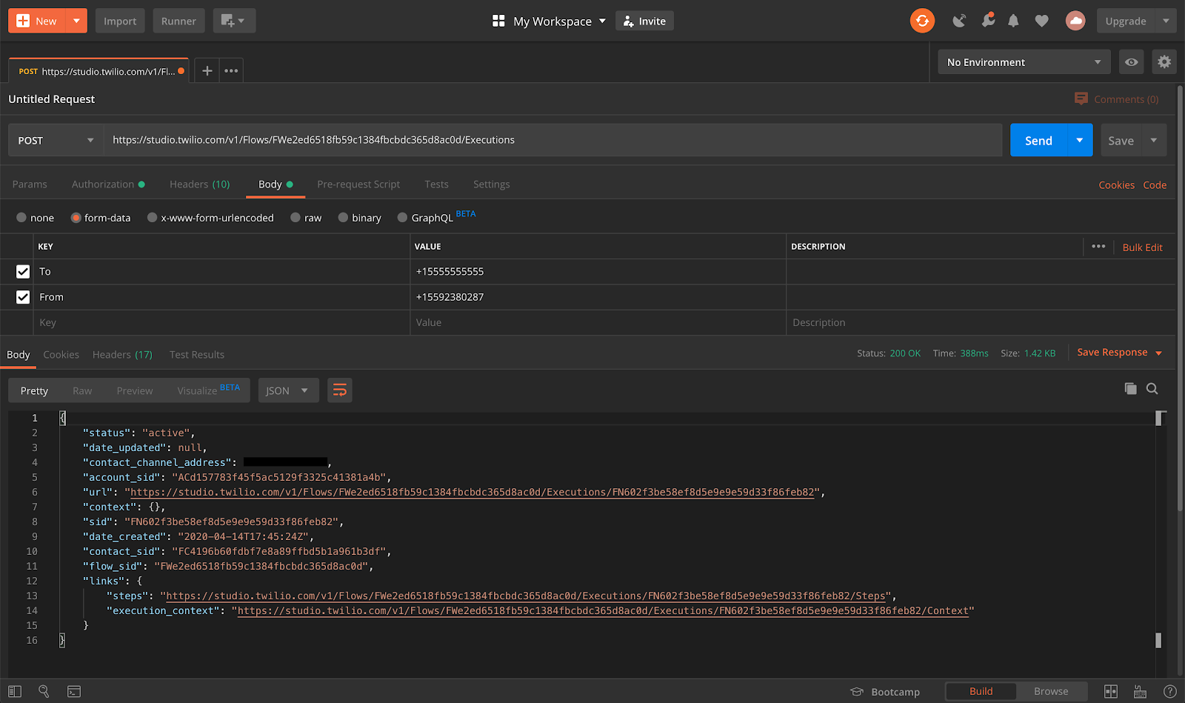Image resolution: width=1185 pixels, height=703 pixels.
Task: Open the JSON format dropdown
Action: pyautogui.click(x=287, y=390)
